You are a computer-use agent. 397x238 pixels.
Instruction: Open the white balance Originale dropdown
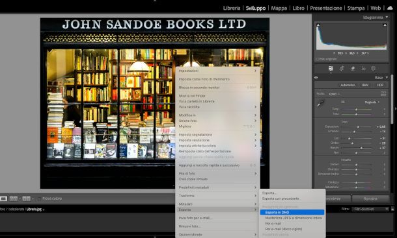372,102
